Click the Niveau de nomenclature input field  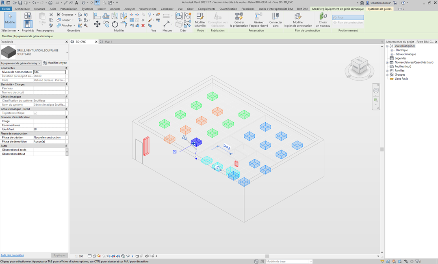coord(49,72)
